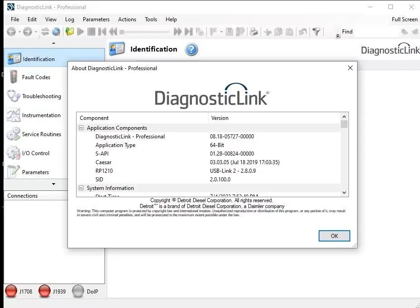Open Service Routines in the sidebar
This screenshot has height=308, width=420.
click(x=36, y=134)
